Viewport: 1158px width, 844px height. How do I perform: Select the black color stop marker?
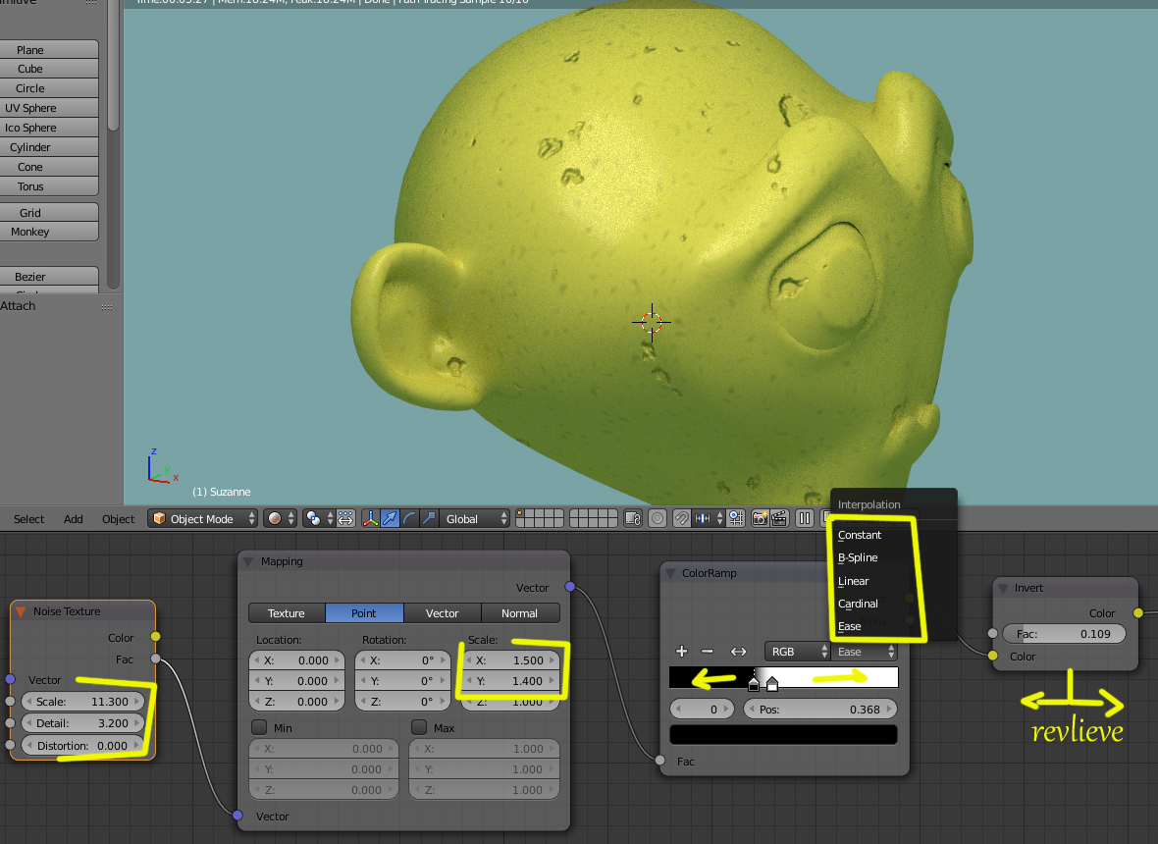pos(754,684)
